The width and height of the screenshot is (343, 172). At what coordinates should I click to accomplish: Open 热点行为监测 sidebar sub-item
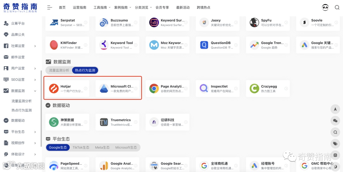point(22,111)
